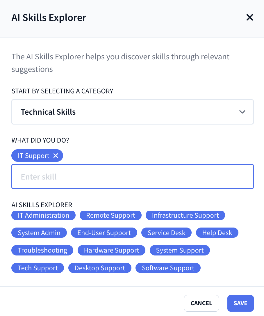Choose the System Support suggestion
Viewport: 264px width, 316px height.
tap(180, 250)
